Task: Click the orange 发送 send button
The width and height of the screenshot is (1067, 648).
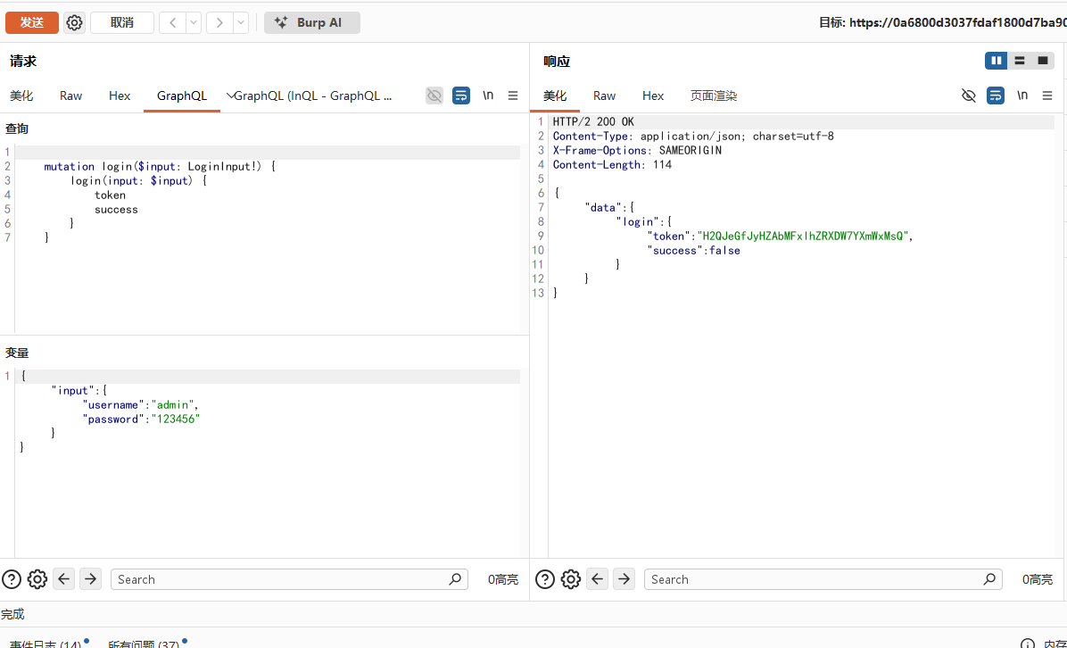Action: (x=32, y=22)
